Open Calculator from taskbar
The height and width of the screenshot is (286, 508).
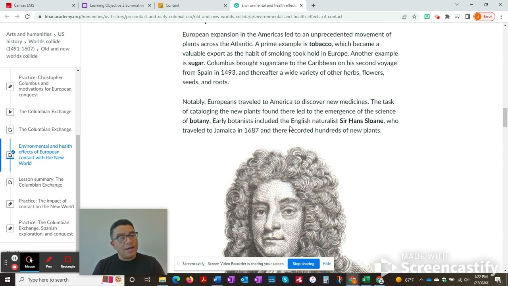click(x=326, y=280)
